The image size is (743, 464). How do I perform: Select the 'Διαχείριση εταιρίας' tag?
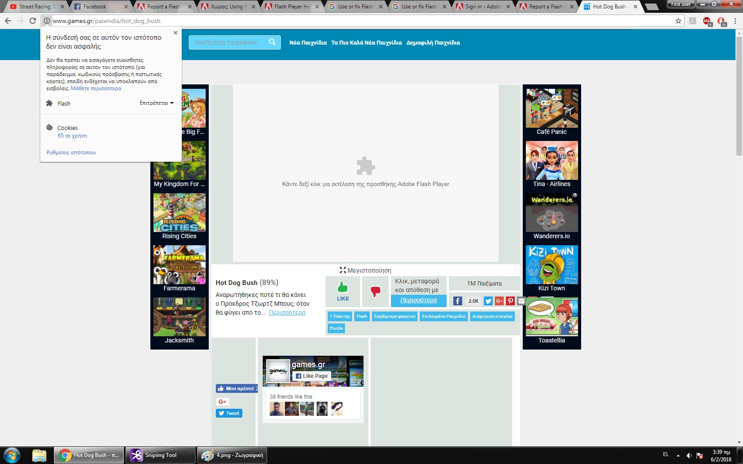click(x=492, y=316)
